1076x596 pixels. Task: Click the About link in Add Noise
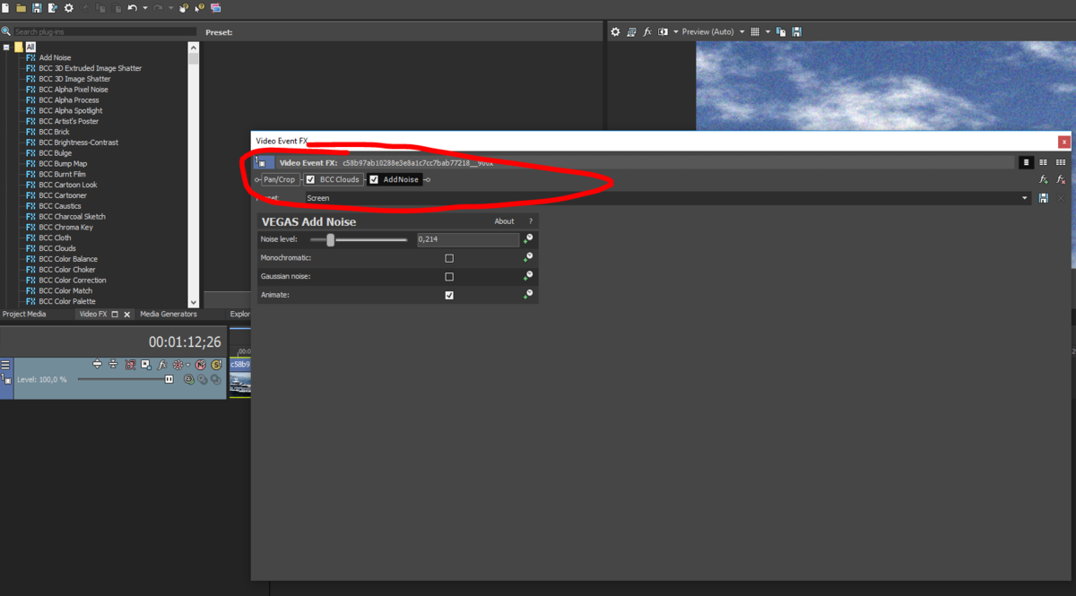pos(504,221)
